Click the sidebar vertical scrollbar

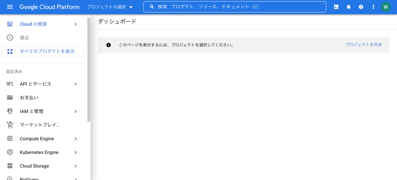point(89,70)
